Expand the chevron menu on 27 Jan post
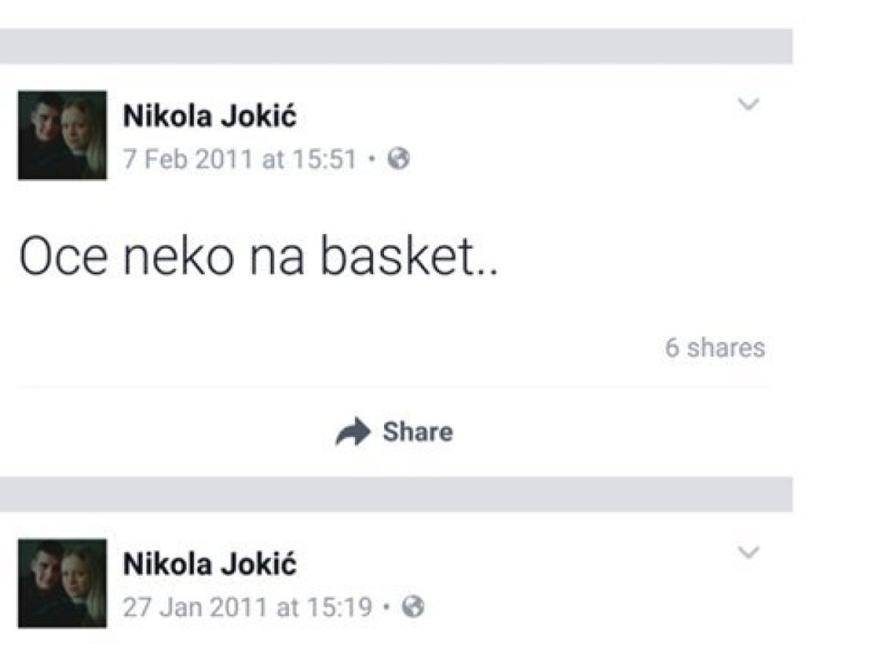Image resolution: width=878 pixels, height=671 pixels. (x=749, y=554)
